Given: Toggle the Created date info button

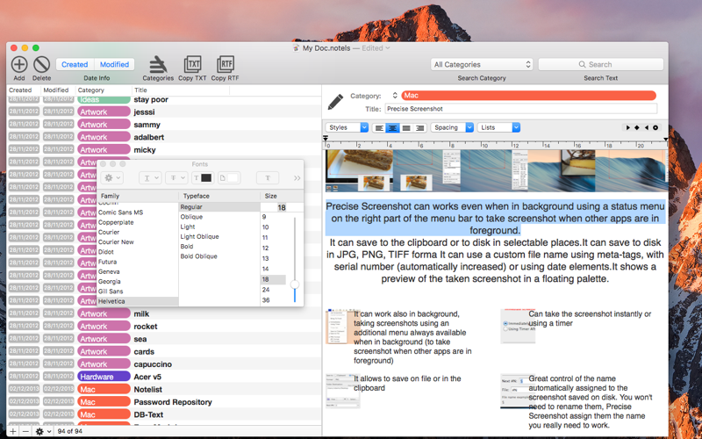Looking at the screenshot, I should tap(75, 64).
